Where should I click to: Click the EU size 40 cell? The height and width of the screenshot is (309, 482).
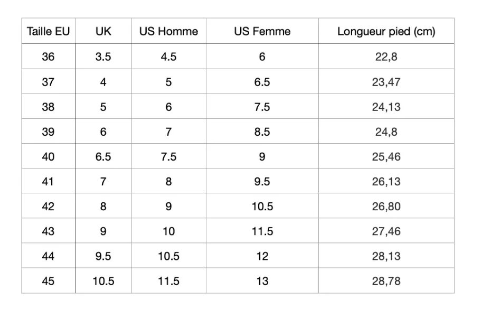48,156
